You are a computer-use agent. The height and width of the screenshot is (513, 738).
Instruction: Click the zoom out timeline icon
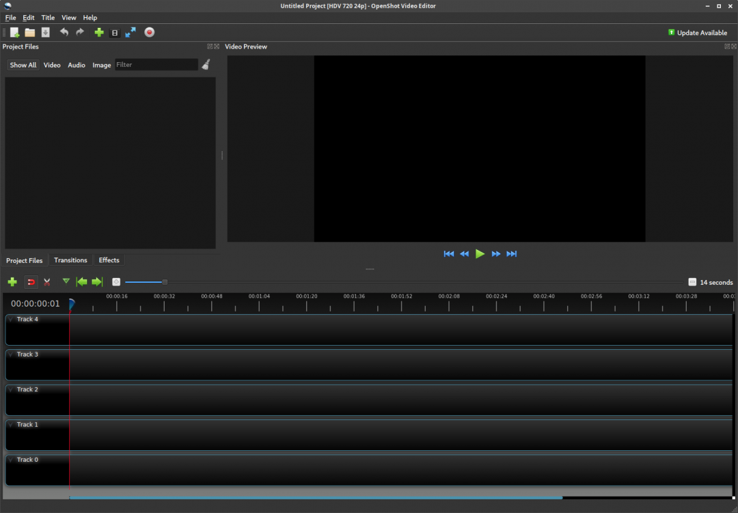[x=116, y=282]
